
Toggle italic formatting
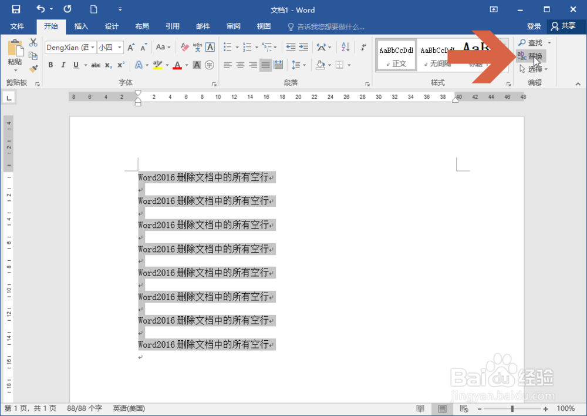(63, 65)
